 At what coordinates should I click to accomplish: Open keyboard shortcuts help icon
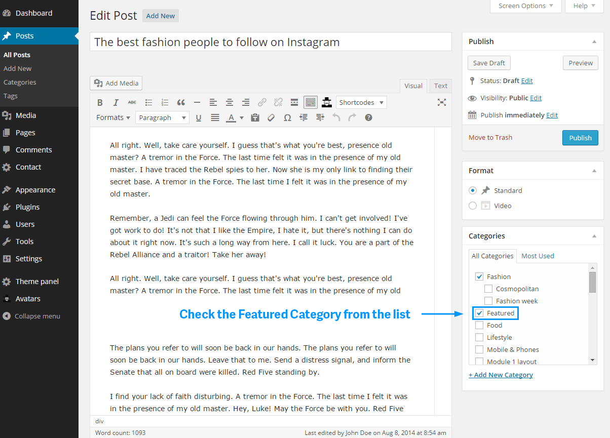coord(368,117)
